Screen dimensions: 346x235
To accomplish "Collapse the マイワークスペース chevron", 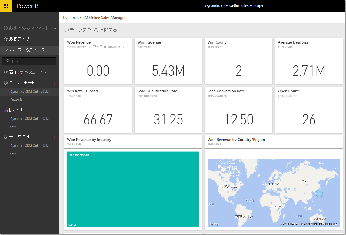I will click(5, 50).
